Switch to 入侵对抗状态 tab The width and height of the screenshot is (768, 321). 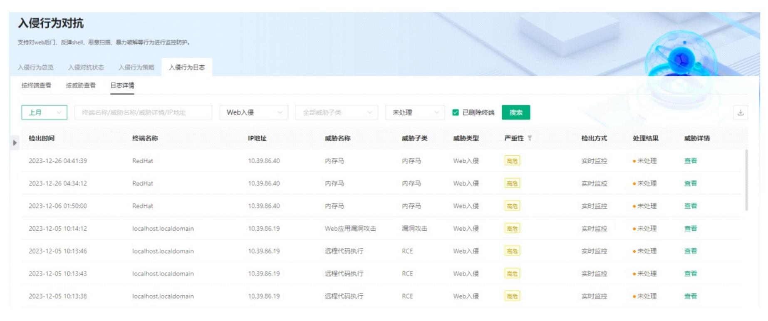86,67
